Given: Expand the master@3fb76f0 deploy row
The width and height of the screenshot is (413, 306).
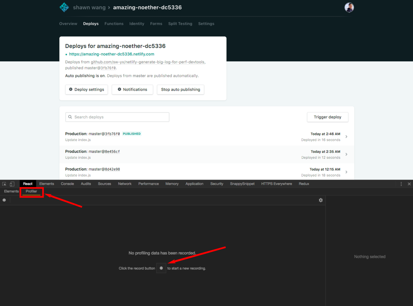Looking at the screenshot, I should tap(346, 136).
